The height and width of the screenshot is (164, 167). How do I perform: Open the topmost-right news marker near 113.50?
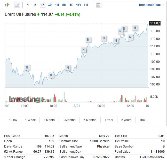coord(135,28)
